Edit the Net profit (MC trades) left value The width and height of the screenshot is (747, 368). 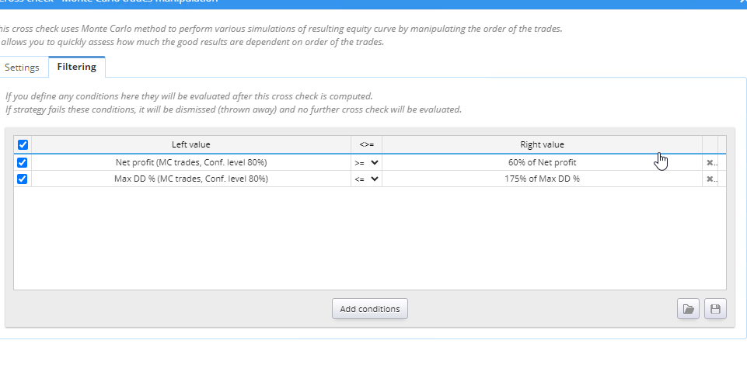pos(190,163)
